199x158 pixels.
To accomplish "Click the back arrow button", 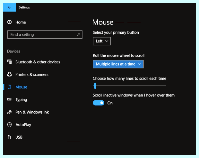I will (x=9, y=7).
